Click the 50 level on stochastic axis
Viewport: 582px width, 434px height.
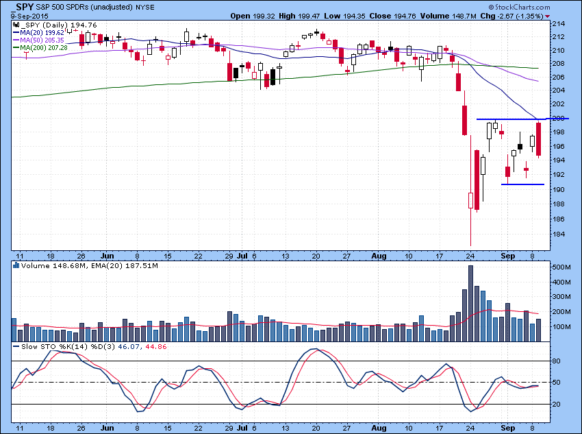[557, 383]
